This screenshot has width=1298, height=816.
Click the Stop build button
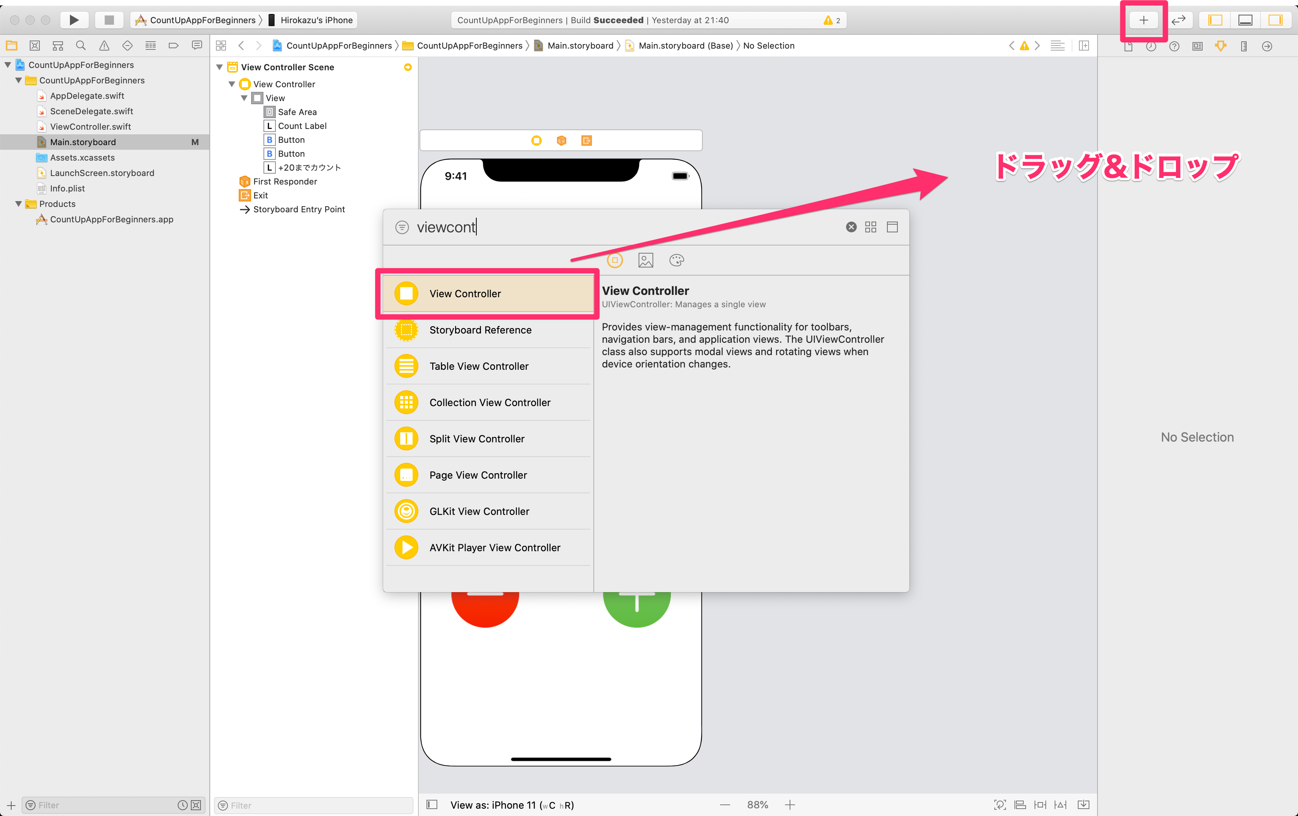pyautogui.click(x=109, y=20)
